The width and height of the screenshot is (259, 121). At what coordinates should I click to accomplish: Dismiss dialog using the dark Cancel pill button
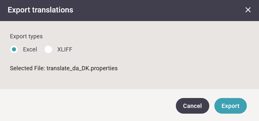point(193,106)
